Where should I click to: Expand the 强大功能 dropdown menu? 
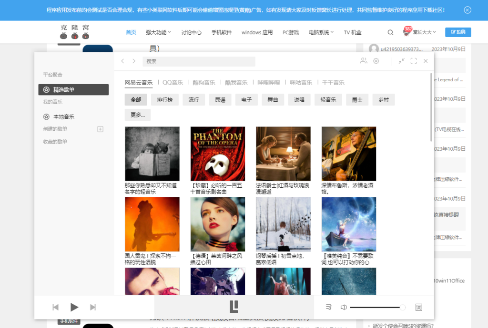158,32
